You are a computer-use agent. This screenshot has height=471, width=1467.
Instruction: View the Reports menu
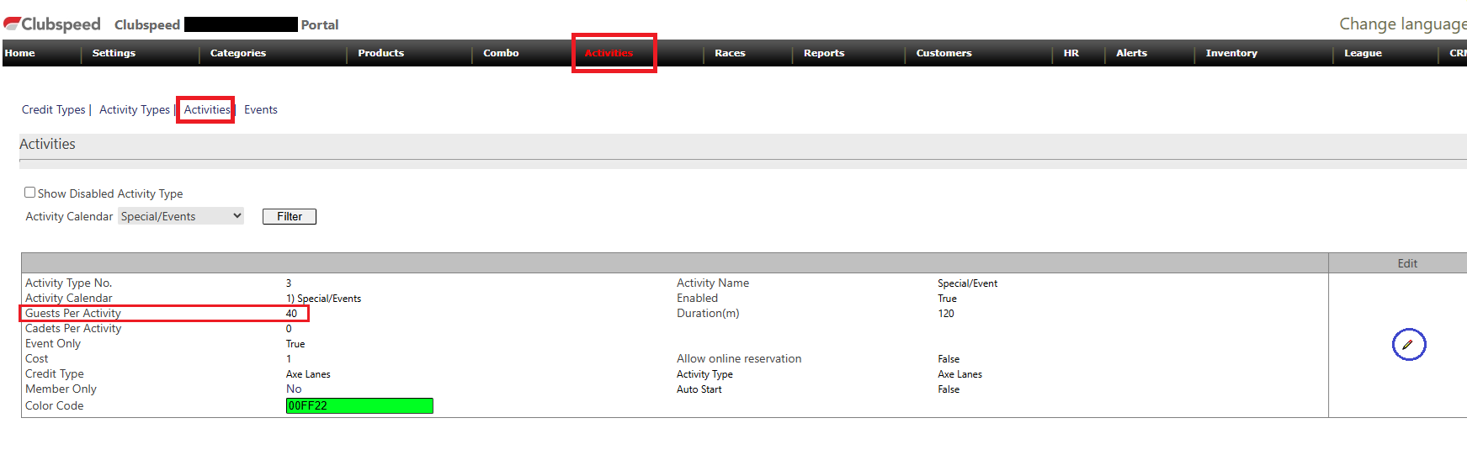click(x=823, y=53)
